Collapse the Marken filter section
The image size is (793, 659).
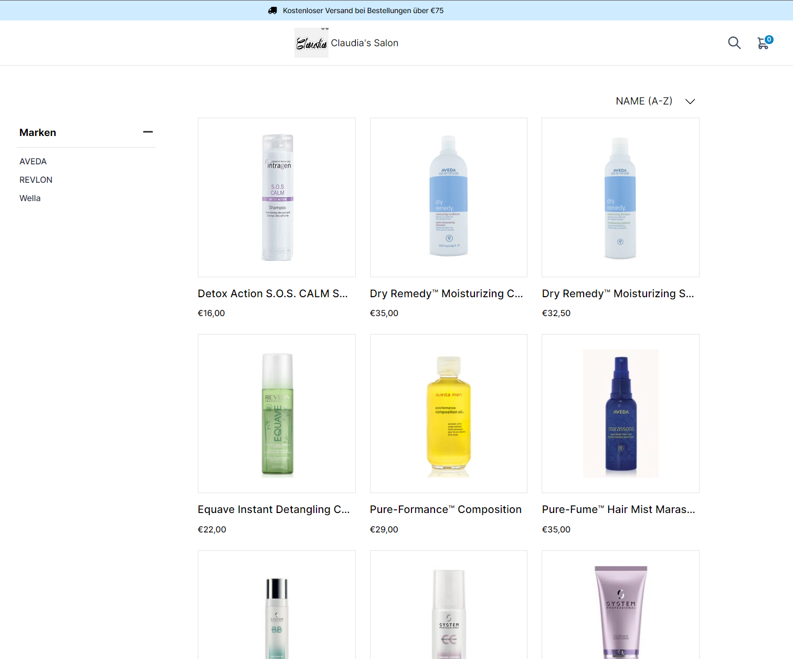click(x=148, y=132)
